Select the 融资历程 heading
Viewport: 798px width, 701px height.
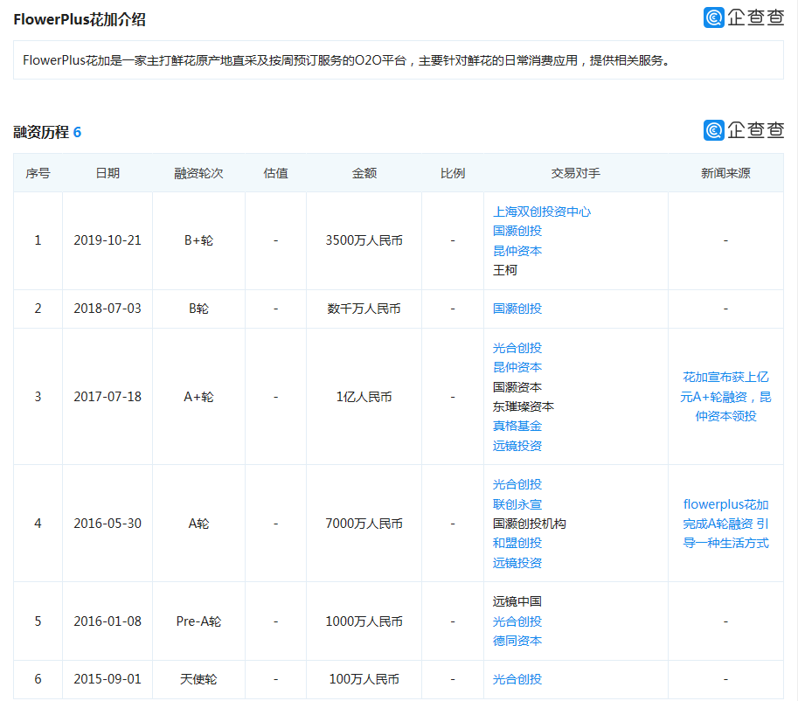[41, 132]
